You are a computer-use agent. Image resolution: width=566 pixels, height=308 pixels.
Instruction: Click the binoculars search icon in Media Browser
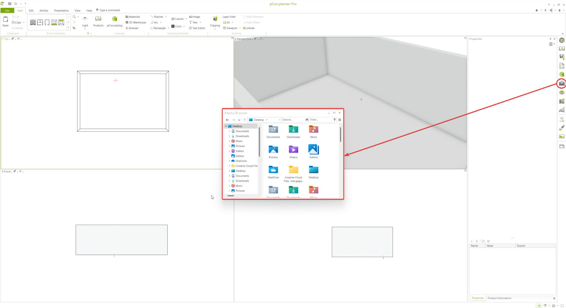[x=307, y=120]
